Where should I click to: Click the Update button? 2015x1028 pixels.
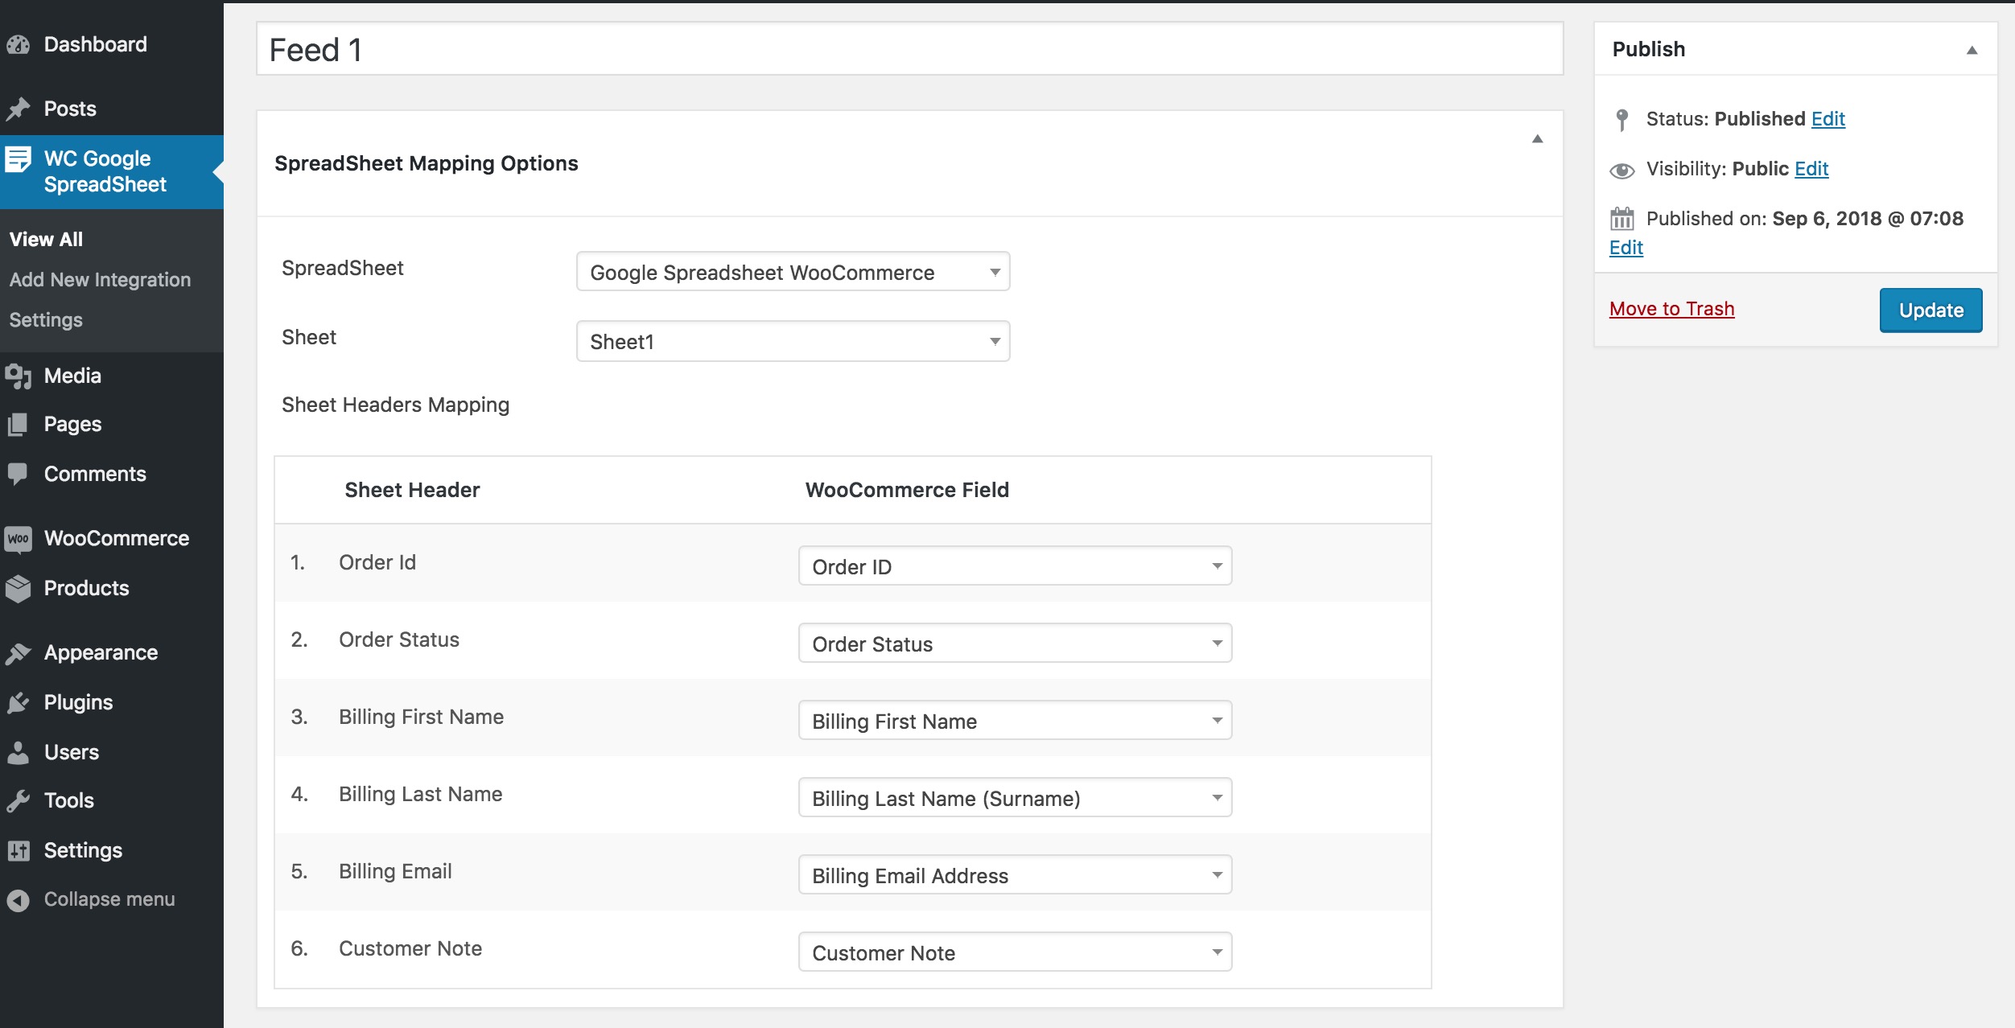(1930, 310)
